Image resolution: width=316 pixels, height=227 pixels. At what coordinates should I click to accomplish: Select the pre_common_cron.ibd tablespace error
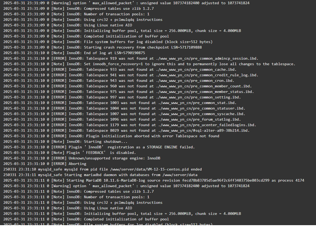click(119, 81)
